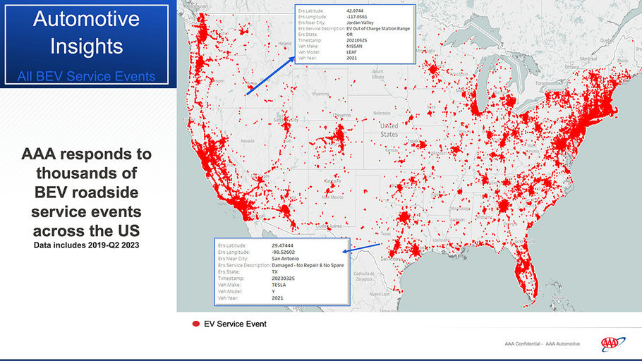Click 'Data includes 2019-Q2 2023' note
Image resolution: width=642 pixels, height=361 pixels.
coord(86,245)
